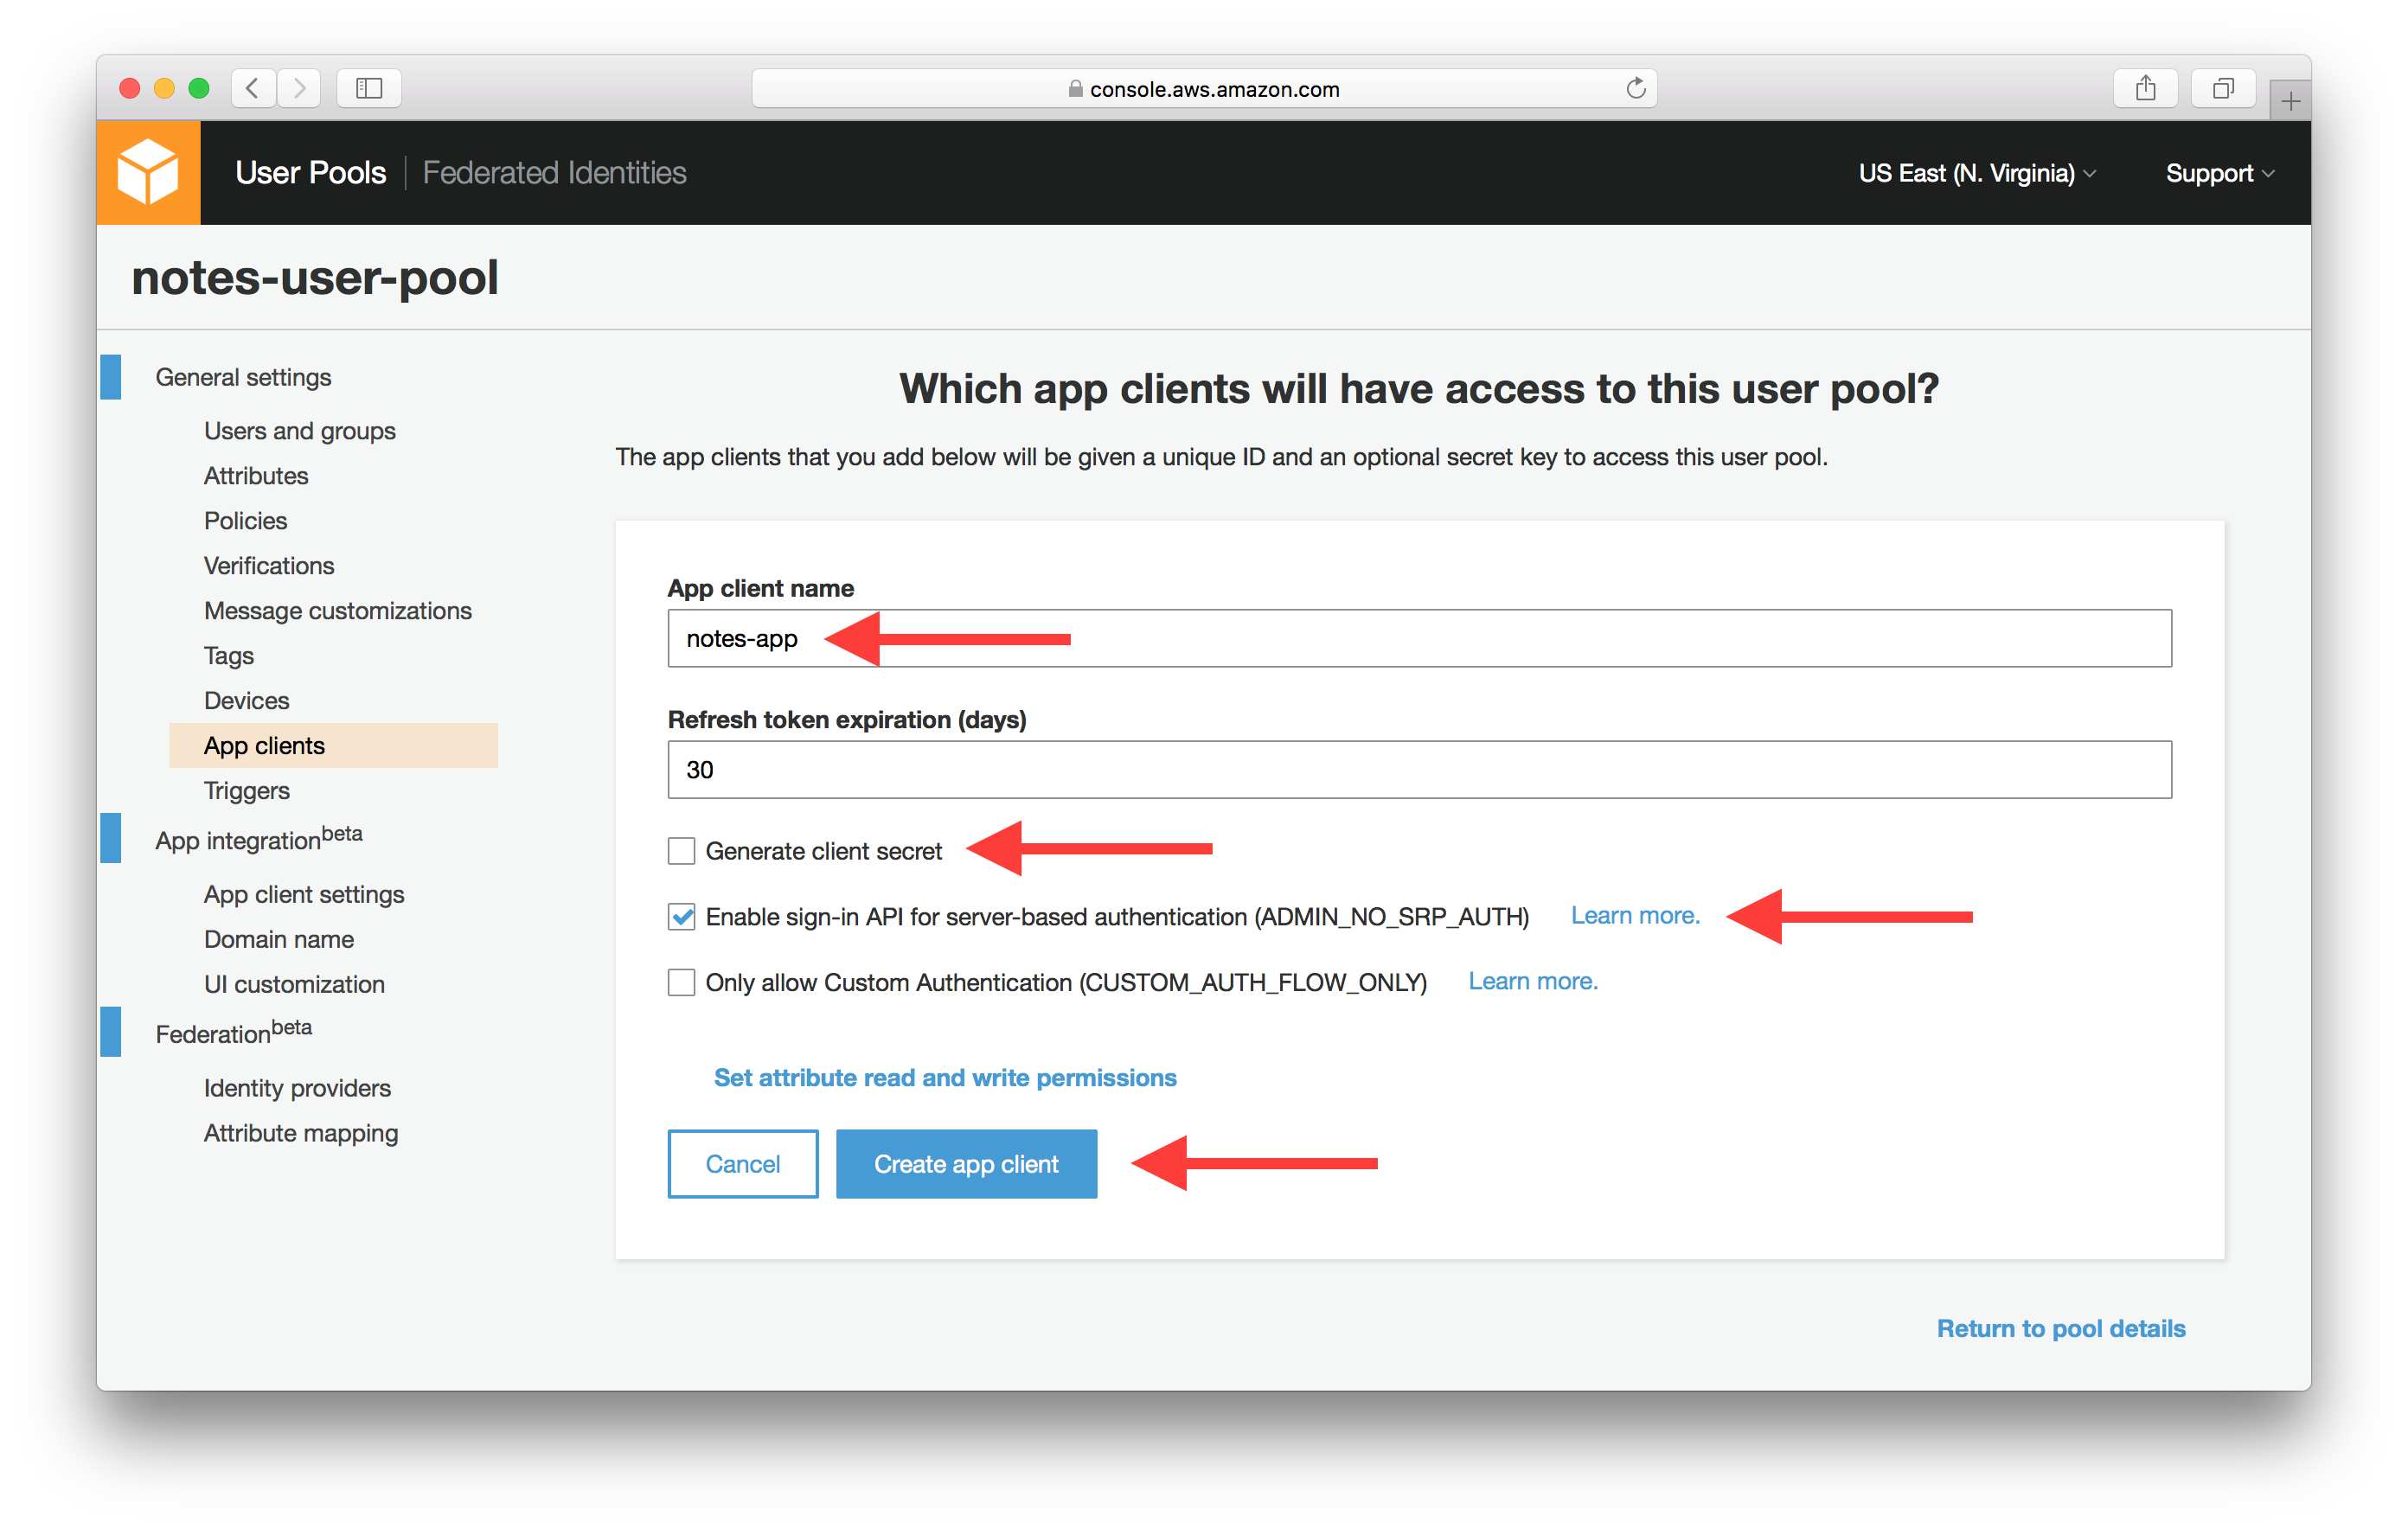Screen dimensions: 2408x1529
Task: Enable the Generate client secret checkbox
Action: [x=681, y=851]
